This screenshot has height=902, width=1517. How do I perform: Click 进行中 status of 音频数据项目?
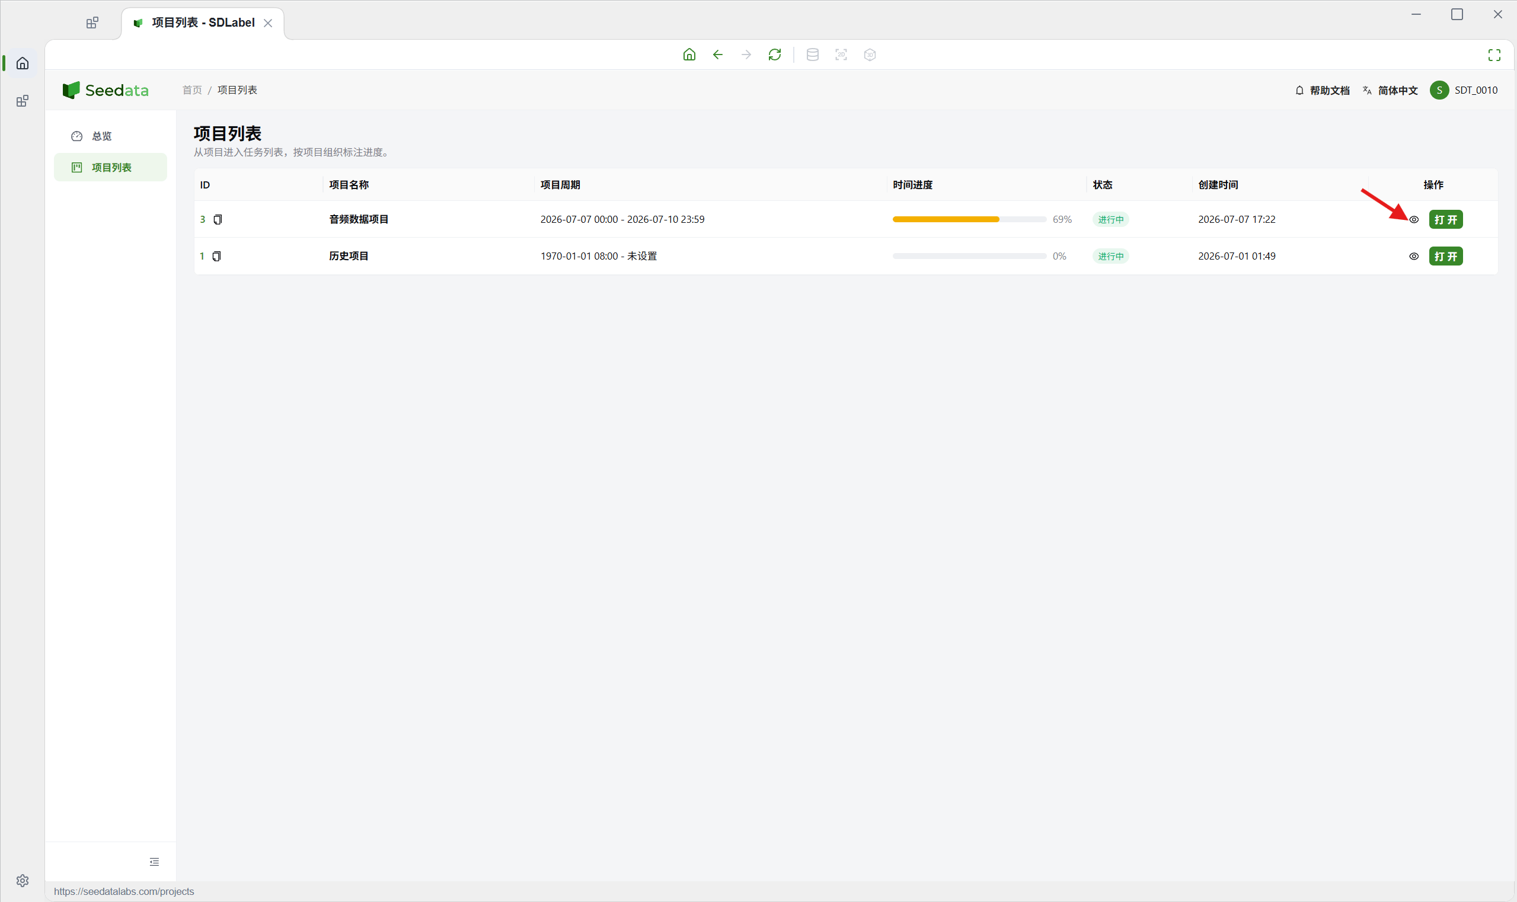click(x=1111, y=219)
